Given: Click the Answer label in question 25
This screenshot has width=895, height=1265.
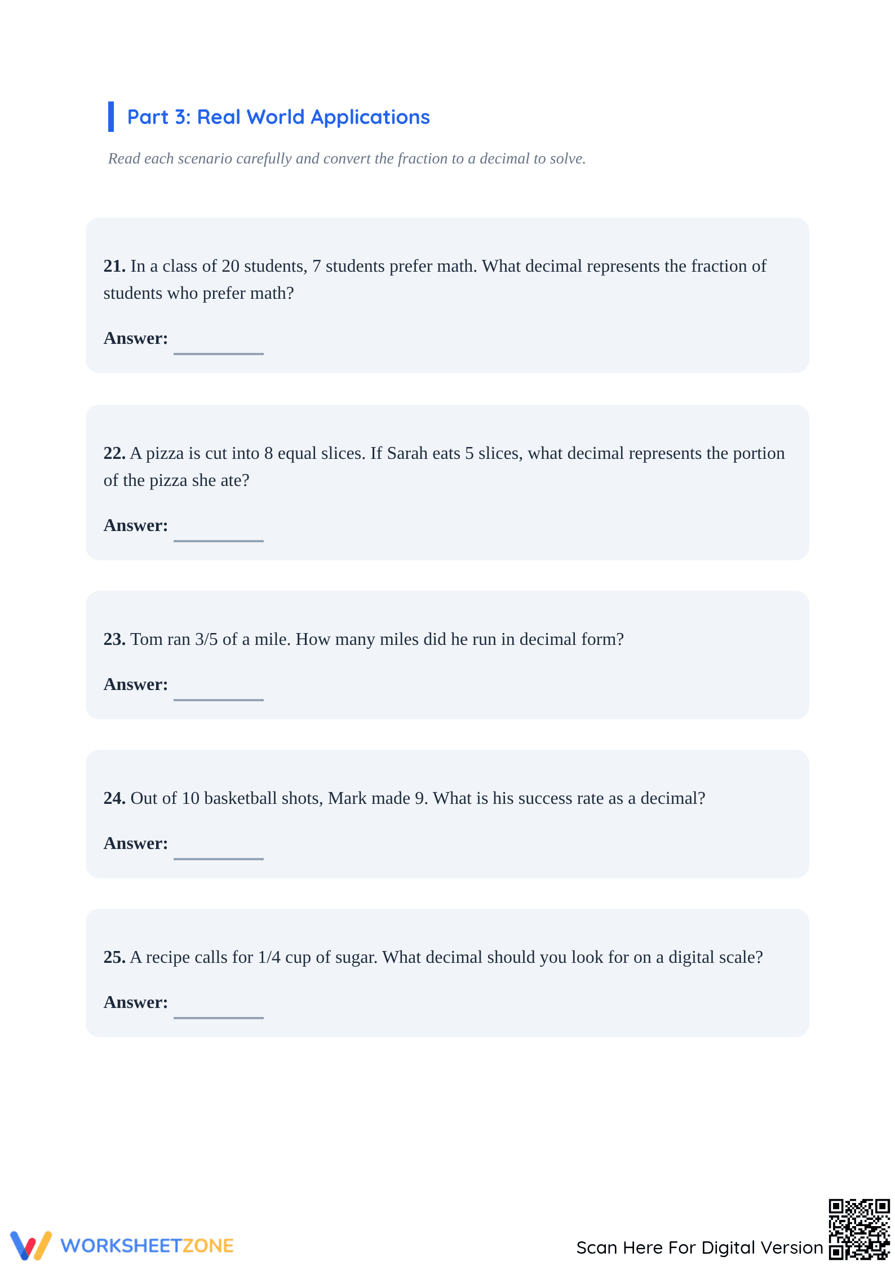Looking at the screenshot, I should (136, 1002).
